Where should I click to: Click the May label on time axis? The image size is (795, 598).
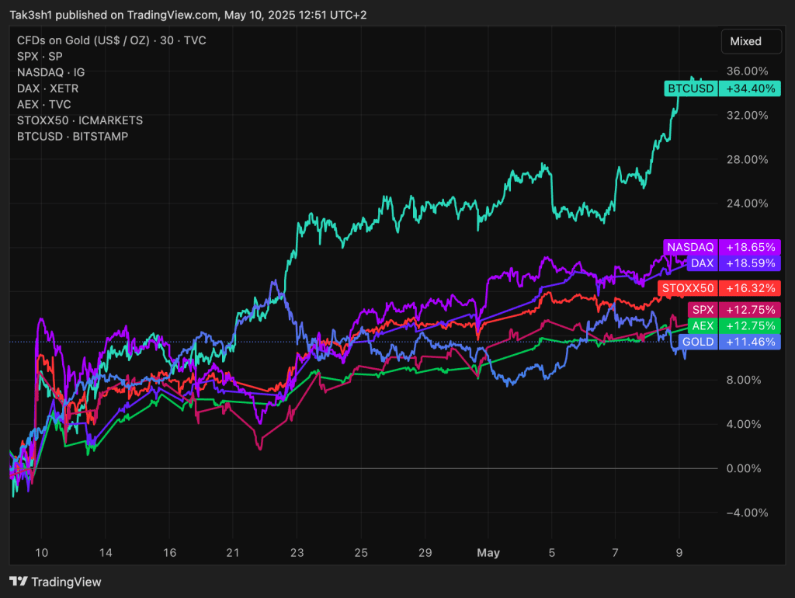click(x=488, y=552)
